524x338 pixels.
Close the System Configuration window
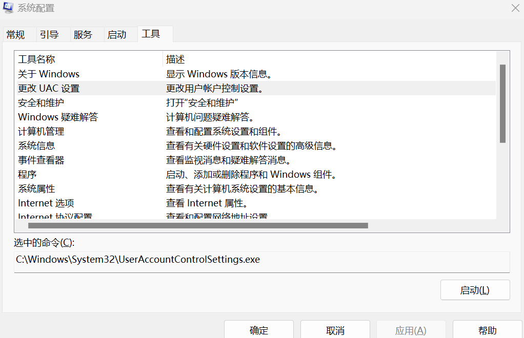tap(515, 8)
